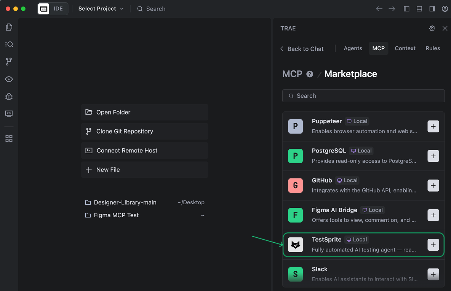The image size is (451, 291).
Task: Click the PostgreSQL Local tag
Action: (x=361, y=151)
